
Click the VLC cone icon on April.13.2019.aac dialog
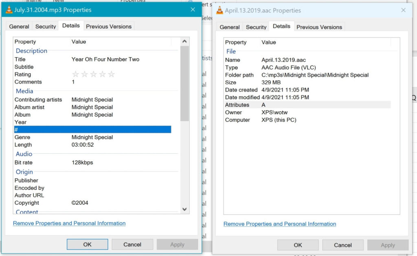click(219, 10)
